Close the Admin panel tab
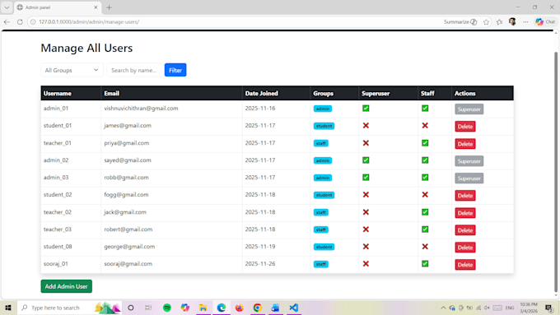 pos(96,7)
